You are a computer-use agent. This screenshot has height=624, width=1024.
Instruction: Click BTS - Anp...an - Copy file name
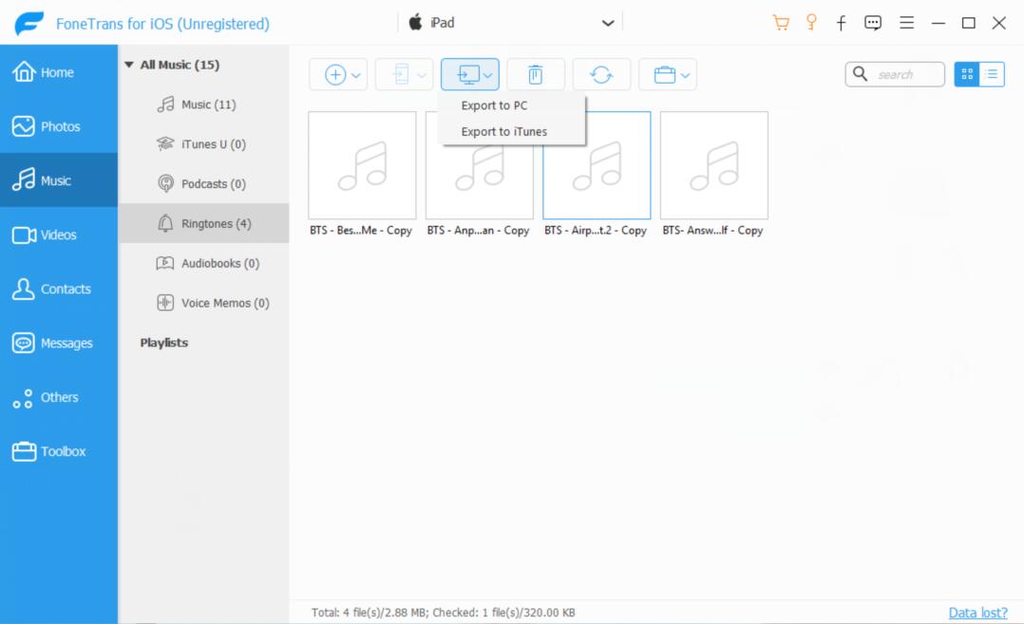(478, 231)
